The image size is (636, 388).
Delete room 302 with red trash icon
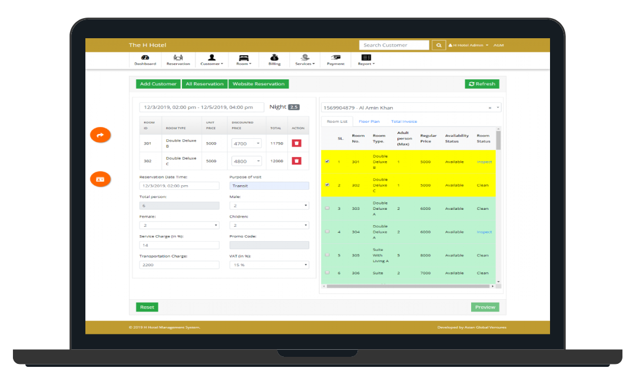point(296,161)
